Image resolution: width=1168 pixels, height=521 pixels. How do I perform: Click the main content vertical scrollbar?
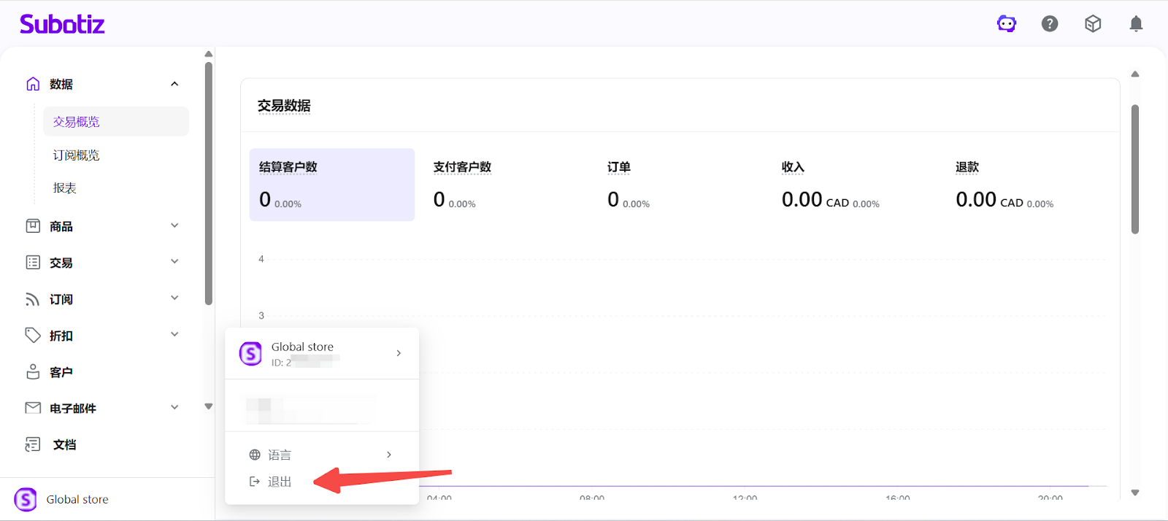[1134, 169]
